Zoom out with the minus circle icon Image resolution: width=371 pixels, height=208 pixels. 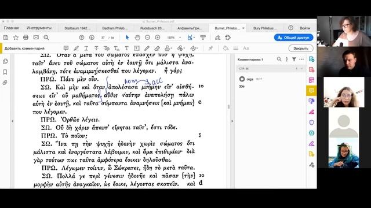(147, 38)
